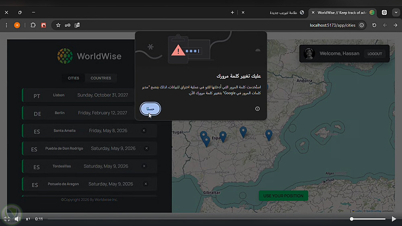This screenshot has height=226, width=402.
Task: Click USE YOUR POSITION button
Action: [283, 196]
